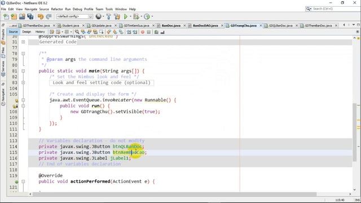The width and height of the screenshot is (361, 203).
Task: Find previous occurrence icon
Action: (x=83, y=32)
